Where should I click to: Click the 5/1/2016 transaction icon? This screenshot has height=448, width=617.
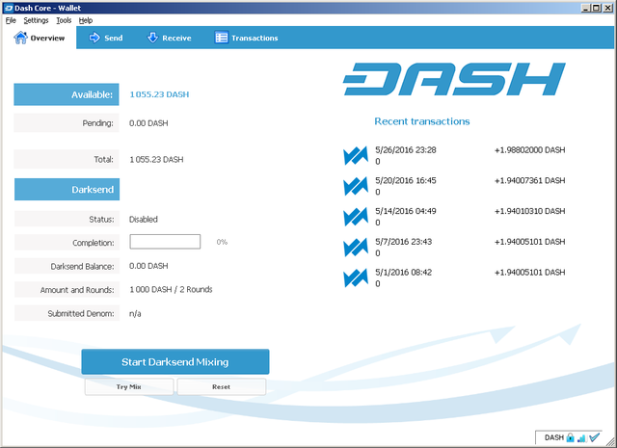tap(355, 278)
